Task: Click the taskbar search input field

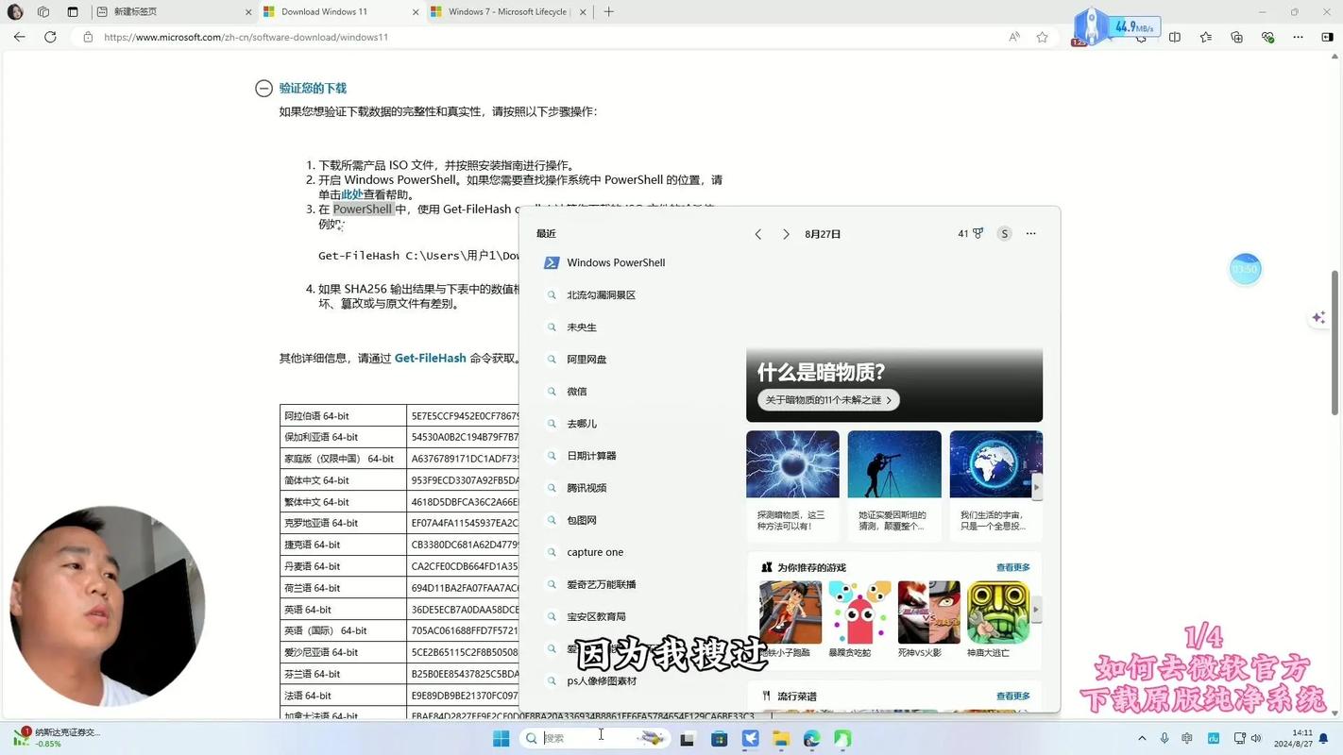Action: click(x=595, y=738)
